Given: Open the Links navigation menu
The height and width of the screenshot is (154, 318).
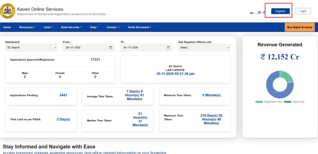Looking at the screenshot, I should (48, 27).
